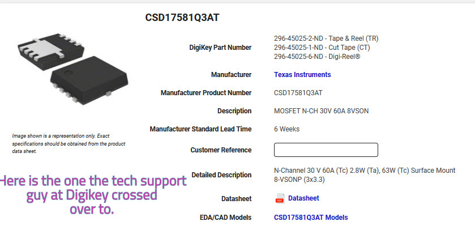475x234 pixels.
Task: Click the CSD17581Q3AT page title
Action: point(182,18)
